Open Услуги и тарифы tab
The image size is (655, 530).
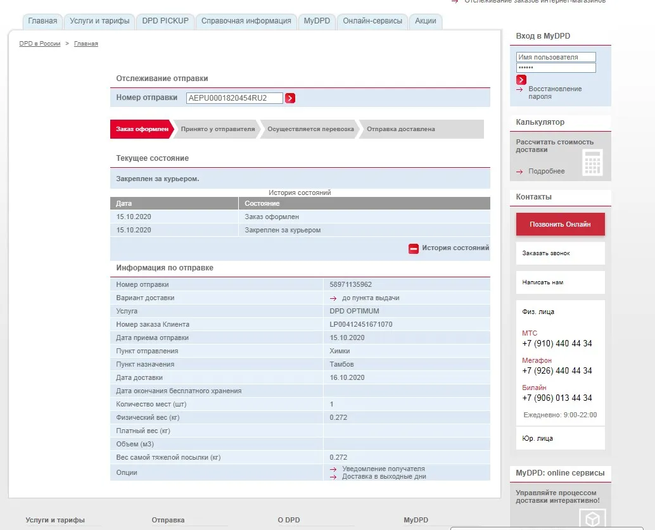pos(99,21)
